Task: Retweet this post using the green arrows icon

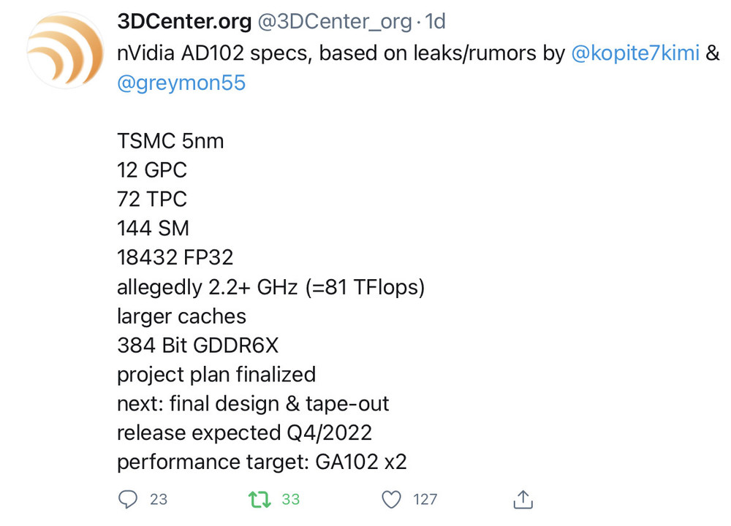Action: coord(259,500)
